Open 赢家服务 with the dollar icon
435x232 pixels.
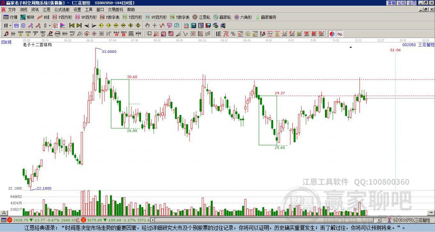click(266, 17)
